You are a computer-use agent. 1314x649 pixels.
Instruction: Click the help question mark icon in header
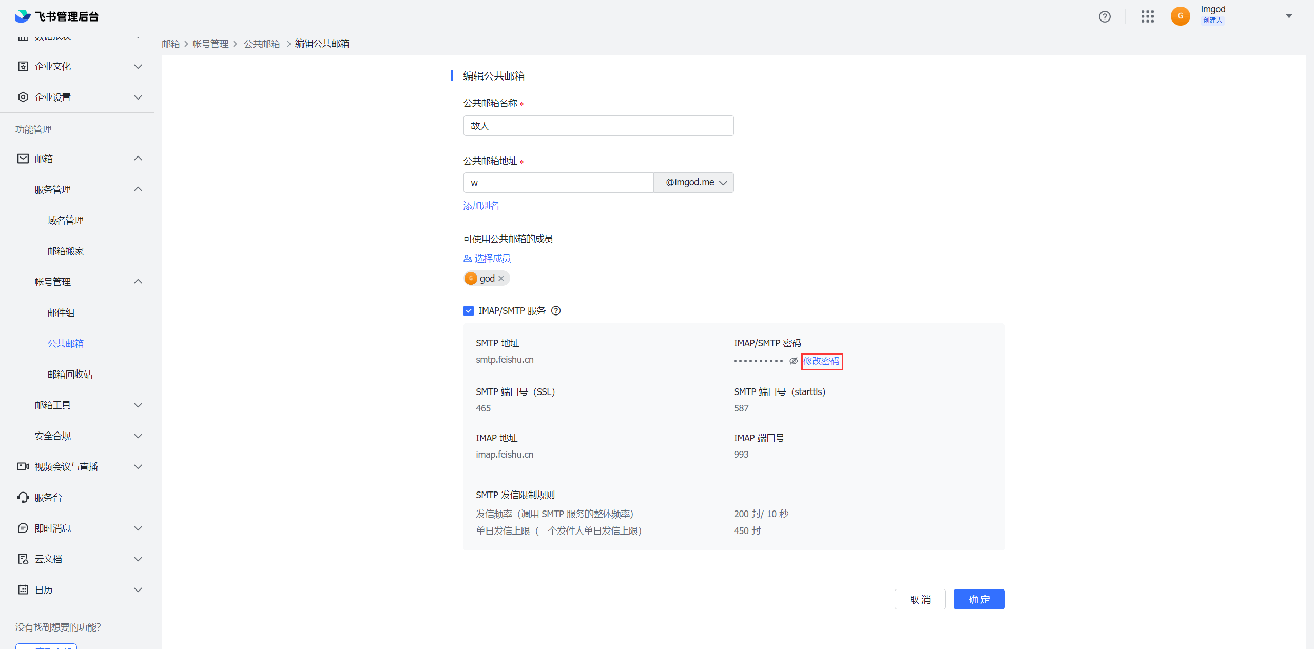(1105, 16)
